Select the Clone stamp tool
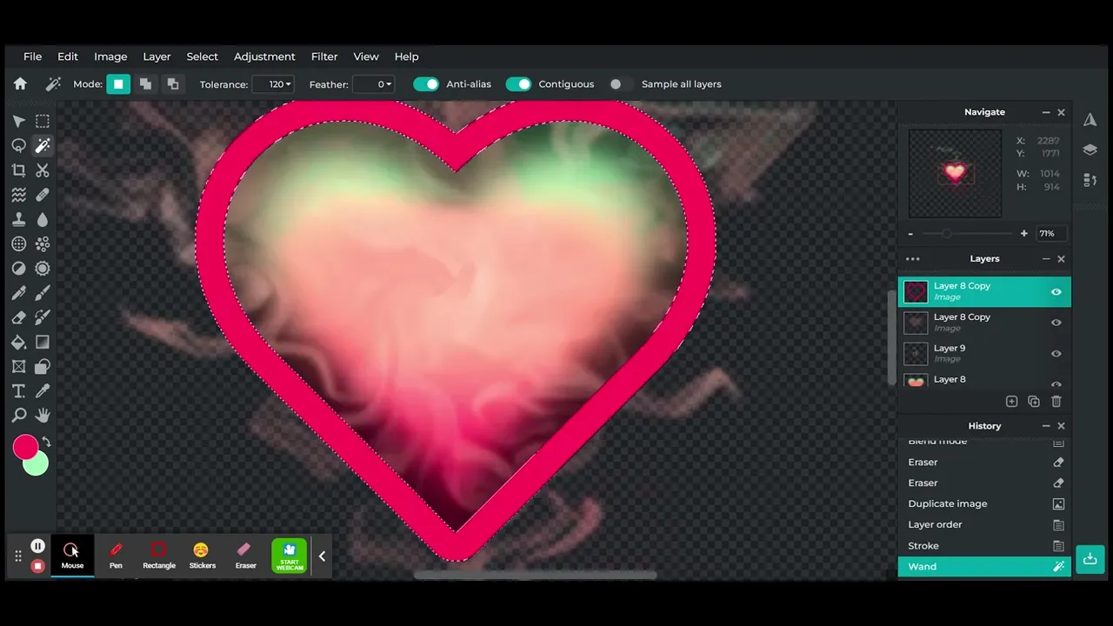The height and width of the screenshot is (626, 1113). point(18,220)
